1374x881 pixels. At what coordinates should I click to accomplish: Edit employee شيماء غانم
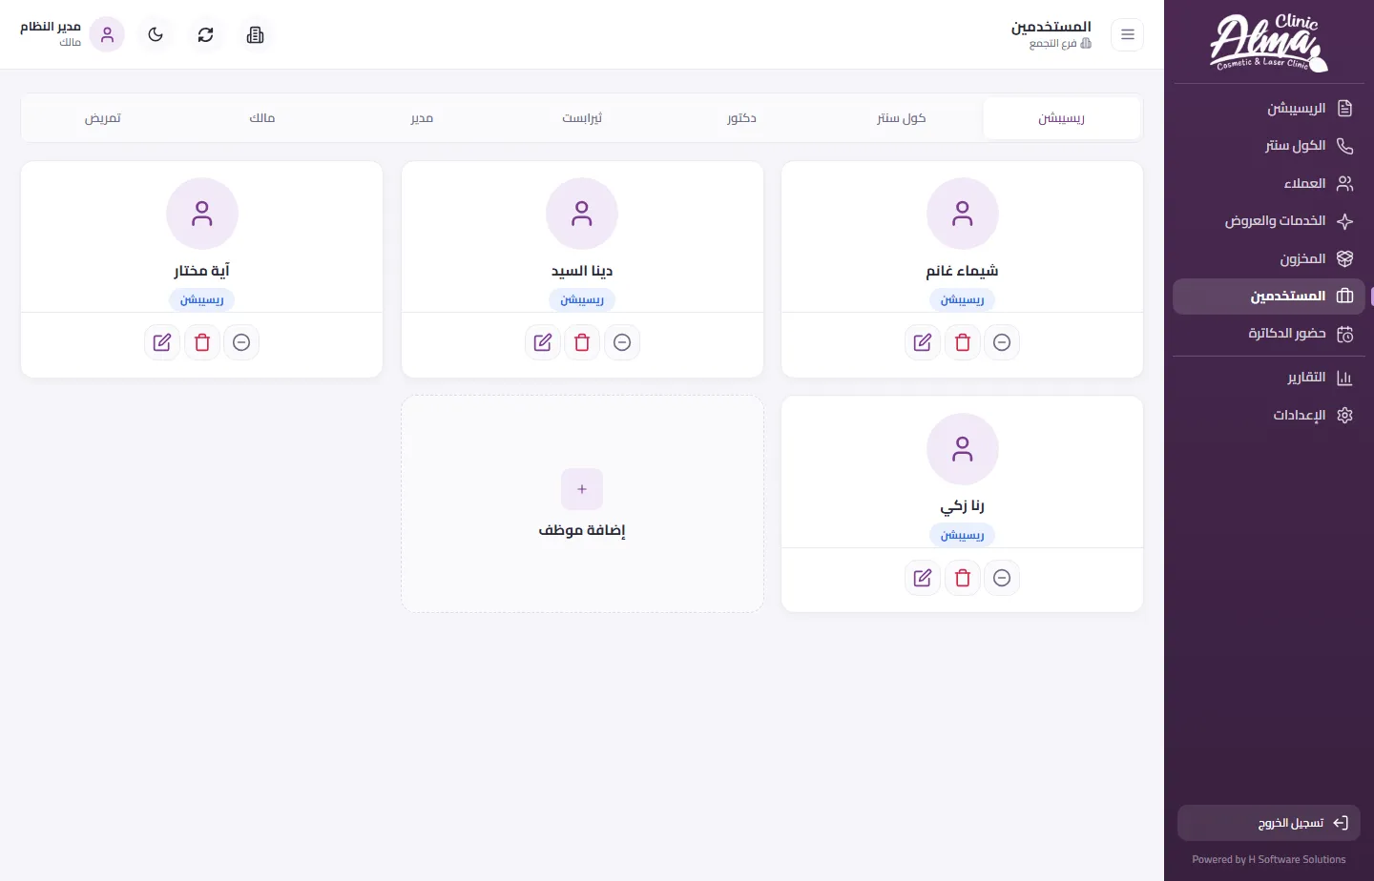[923, 342]
